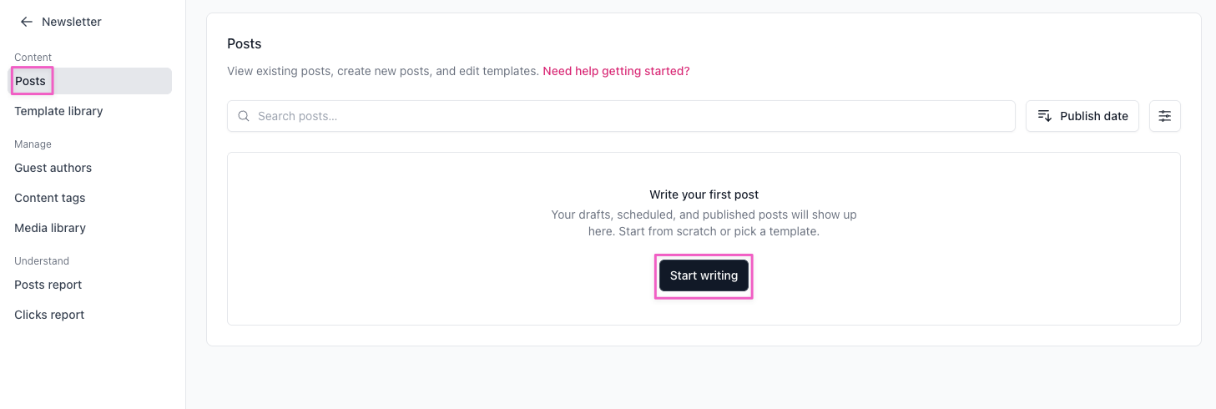Open the filter sliders icon button
This screenshot has height=409, width=1216.
tap(1165, 116)
